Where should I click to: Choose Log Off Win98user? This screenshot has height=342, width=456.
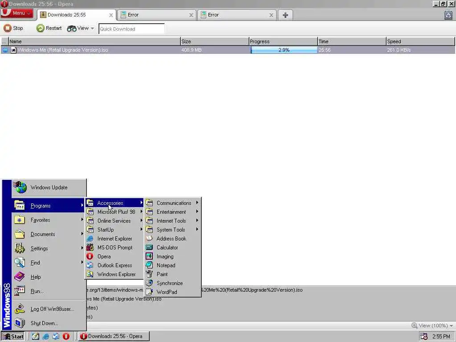tap(48, 309)
